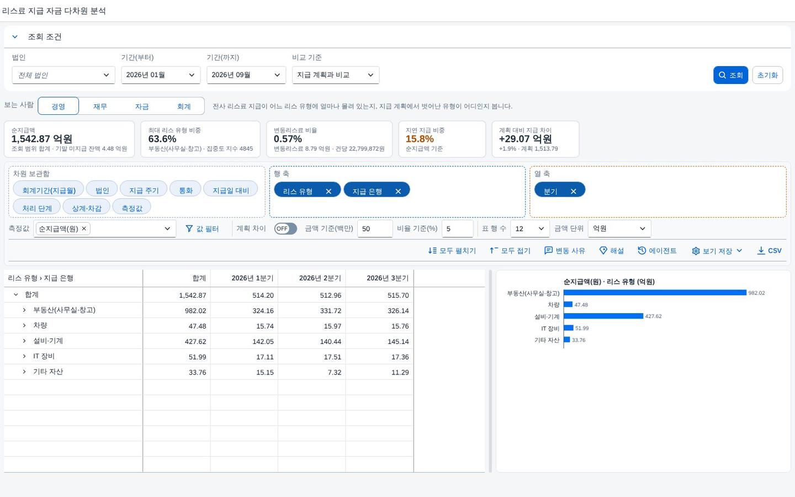The height and width of the screenshot is (497, 795).
Task: Click the 비율 기준(%) input field
Action: (458, 229)
